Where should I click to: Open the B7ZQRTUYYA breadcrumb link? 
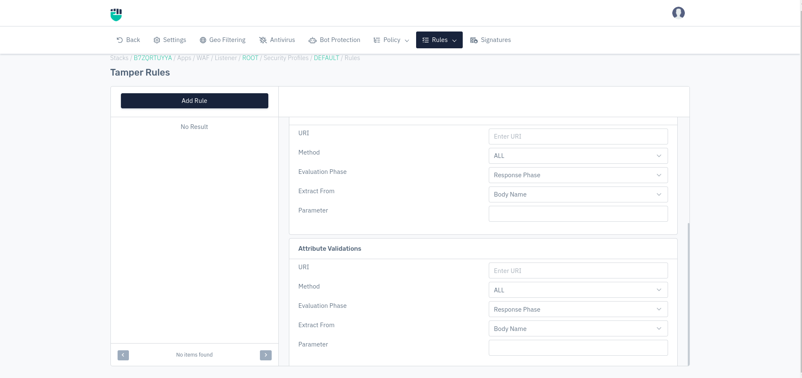[x=153, y=58]
